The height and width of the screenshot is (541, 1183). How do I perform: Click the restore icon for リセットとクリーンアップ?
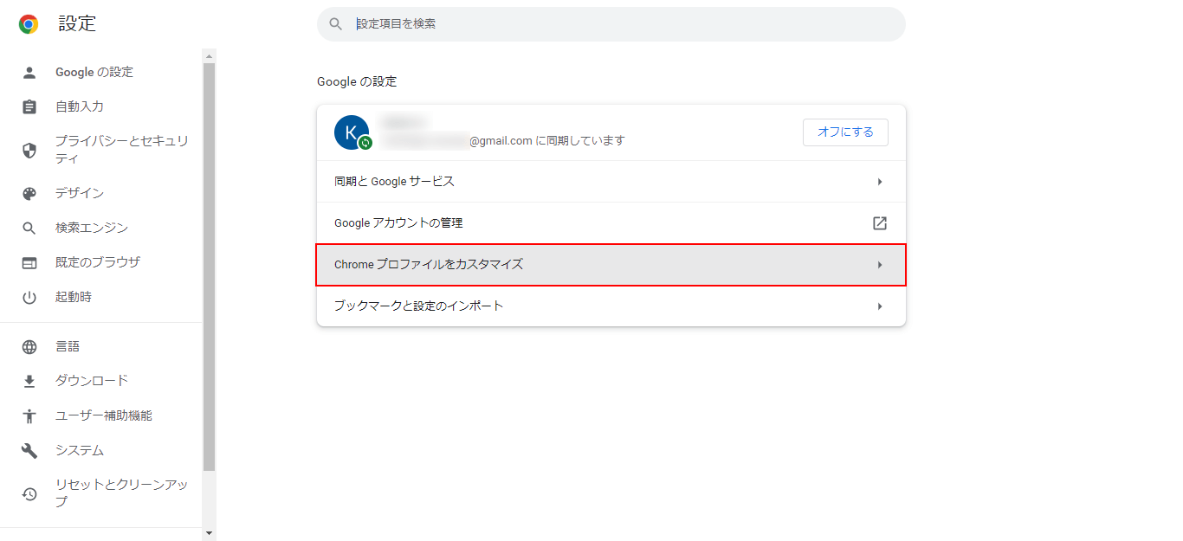(x=29, y=494)
